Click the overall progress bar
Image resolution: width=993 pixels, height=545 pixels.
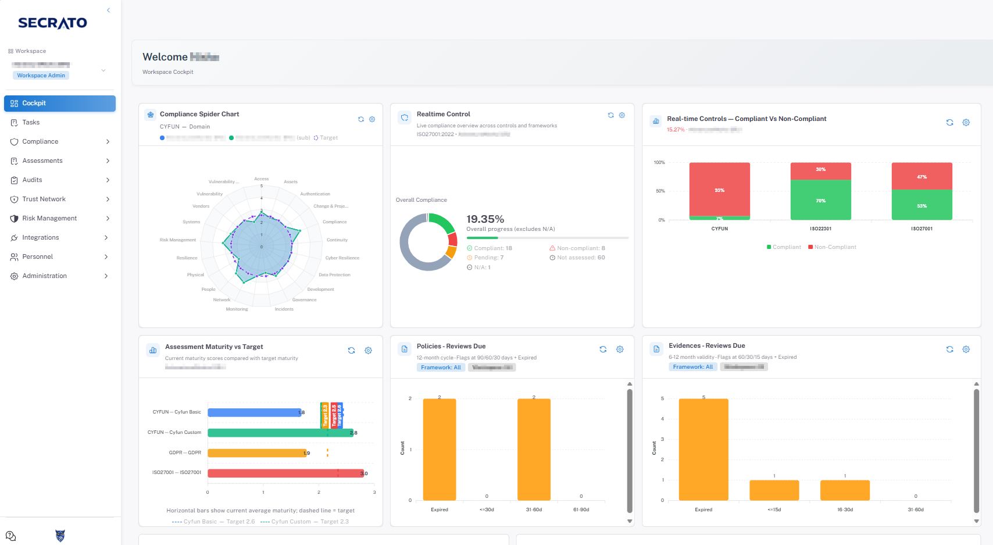547,238
